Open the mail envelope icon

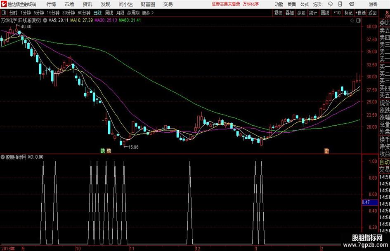(352, 4)
